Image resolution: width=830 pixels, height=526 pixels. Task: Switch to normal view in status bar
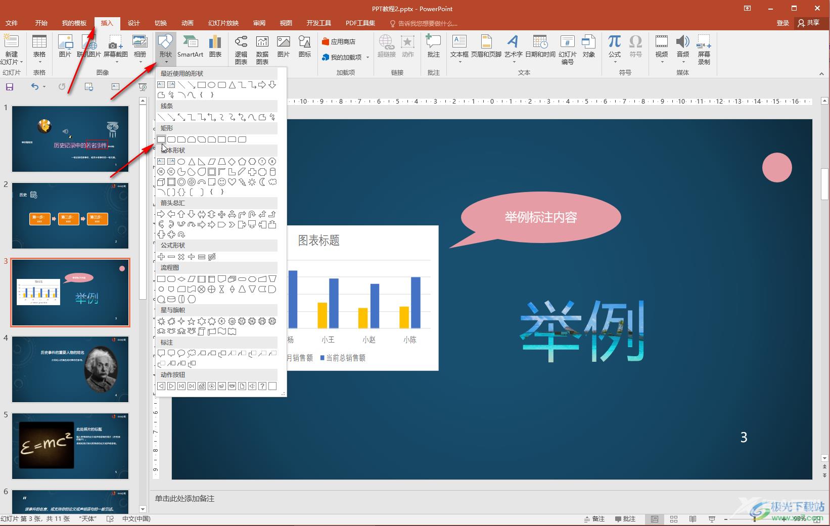coord(655,519)
